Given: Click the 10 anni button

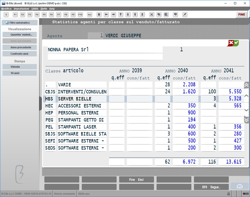Looking at the screenshot, I should click(x=20, y=73).
